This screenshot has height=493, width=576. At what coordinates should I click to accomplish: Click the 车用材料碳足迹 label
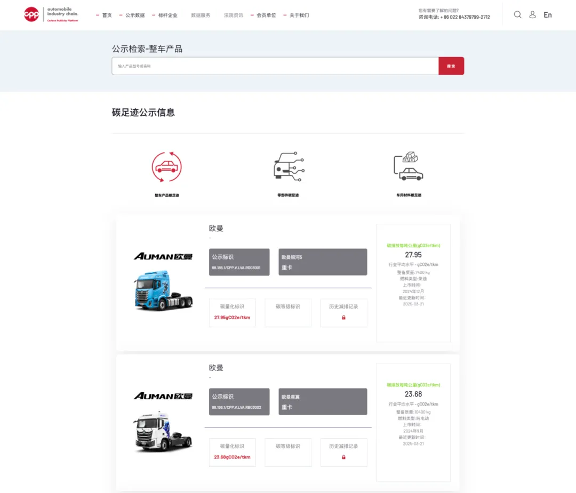409,195
